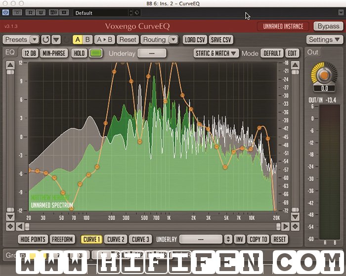
Task: Open the top Underlay selector
Action: 152,53
